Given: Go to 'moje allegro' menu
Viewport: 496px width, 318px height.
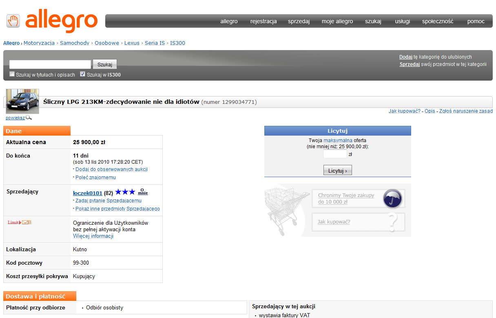Looking at the screenshot, I should click(337, 21).
